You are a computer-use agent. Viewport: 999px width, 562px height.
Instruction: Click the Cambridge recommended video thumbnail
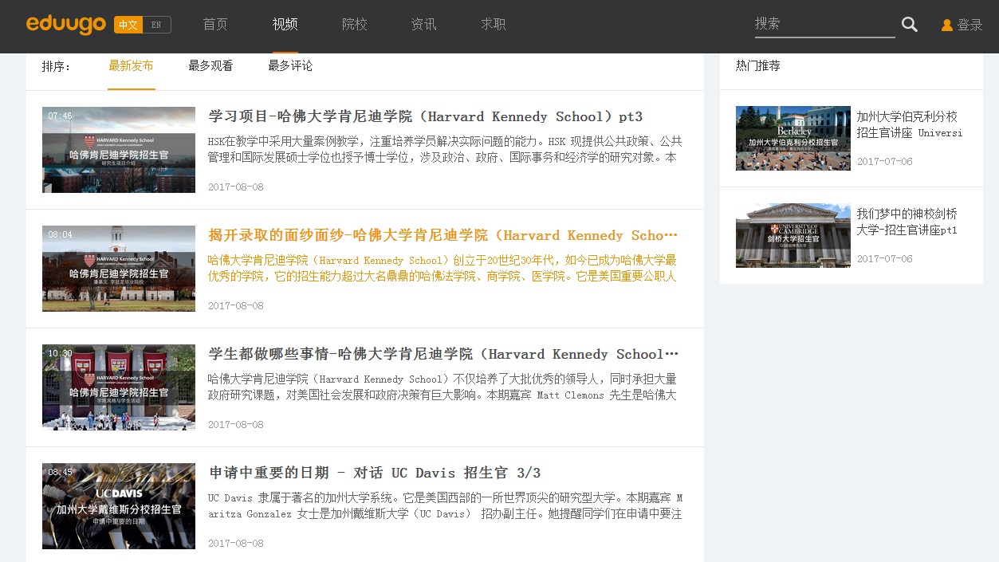[793, 235]
